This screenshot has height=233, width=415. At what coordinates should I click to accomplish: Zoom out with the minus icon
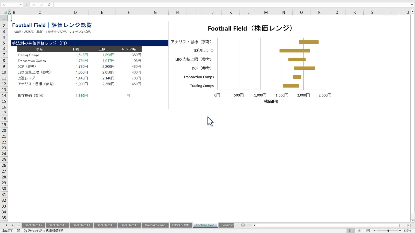pyautogui.click(x=375, y=230)
